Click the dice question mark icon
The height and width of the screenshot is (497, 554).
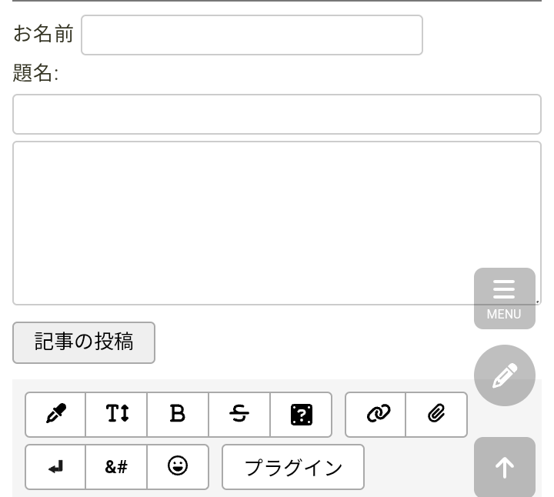point(301,415)
